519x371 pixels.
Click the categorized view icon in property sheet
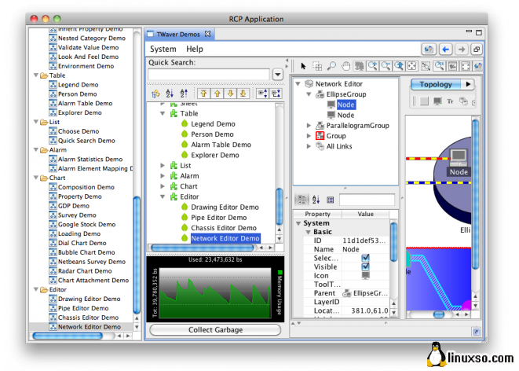301,200
